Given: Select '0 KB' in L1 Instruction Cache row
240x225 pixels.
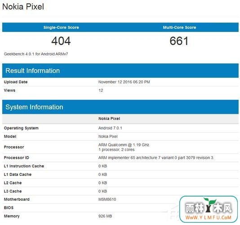Looking at the screenshot, I should coord(103,166).
